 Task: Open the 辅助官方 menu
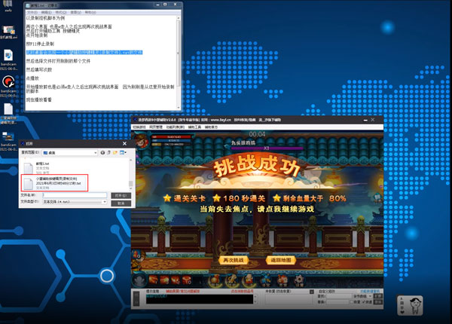(211, 127)
